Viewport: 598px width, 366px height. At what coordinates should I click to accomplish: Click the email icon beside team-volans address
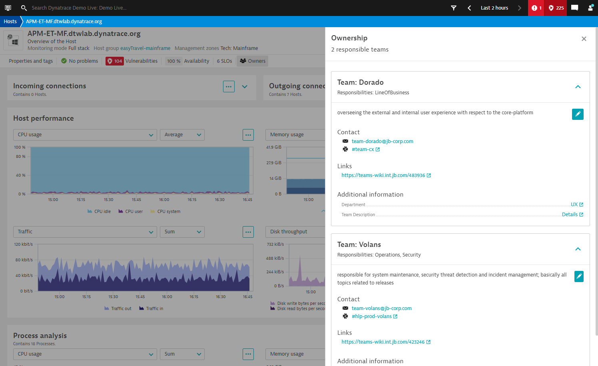coord(345,308)
